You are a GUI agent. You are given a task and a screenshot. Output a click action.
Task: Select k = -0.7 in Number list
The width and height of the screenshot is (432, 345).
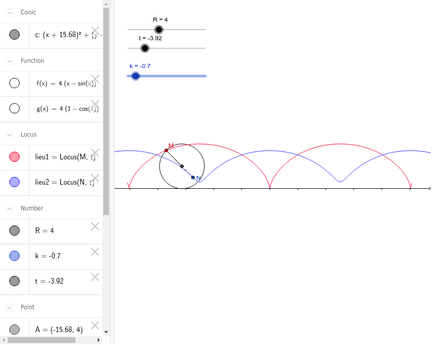pyautogui.click(x=48, y=256)
